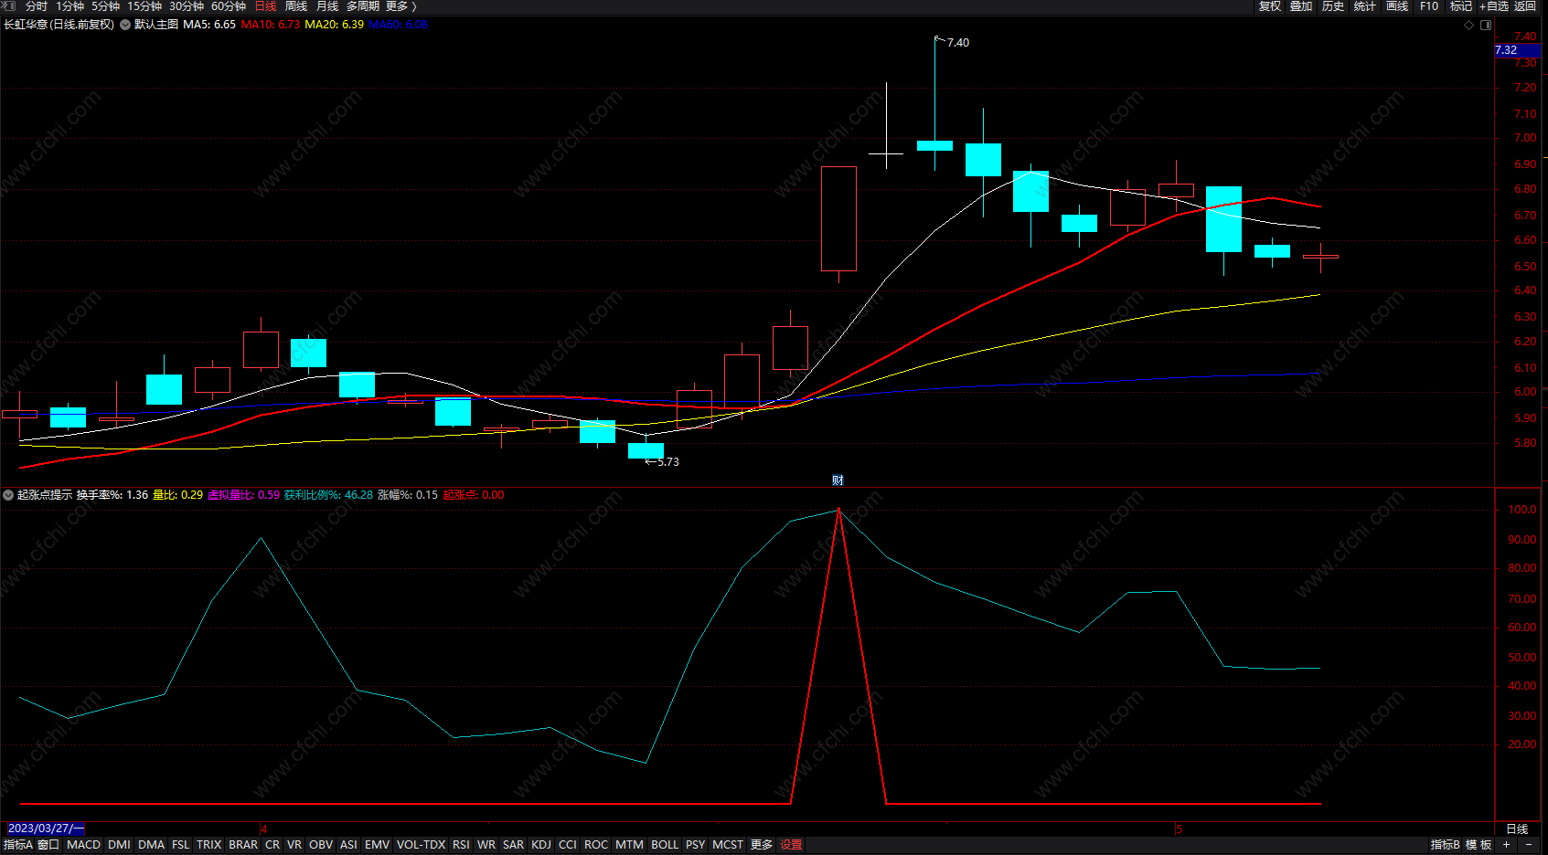This screenshot has height=855, width=1548.
Task: Toggle the side panel layout icon
Action: click(1486, 25)
